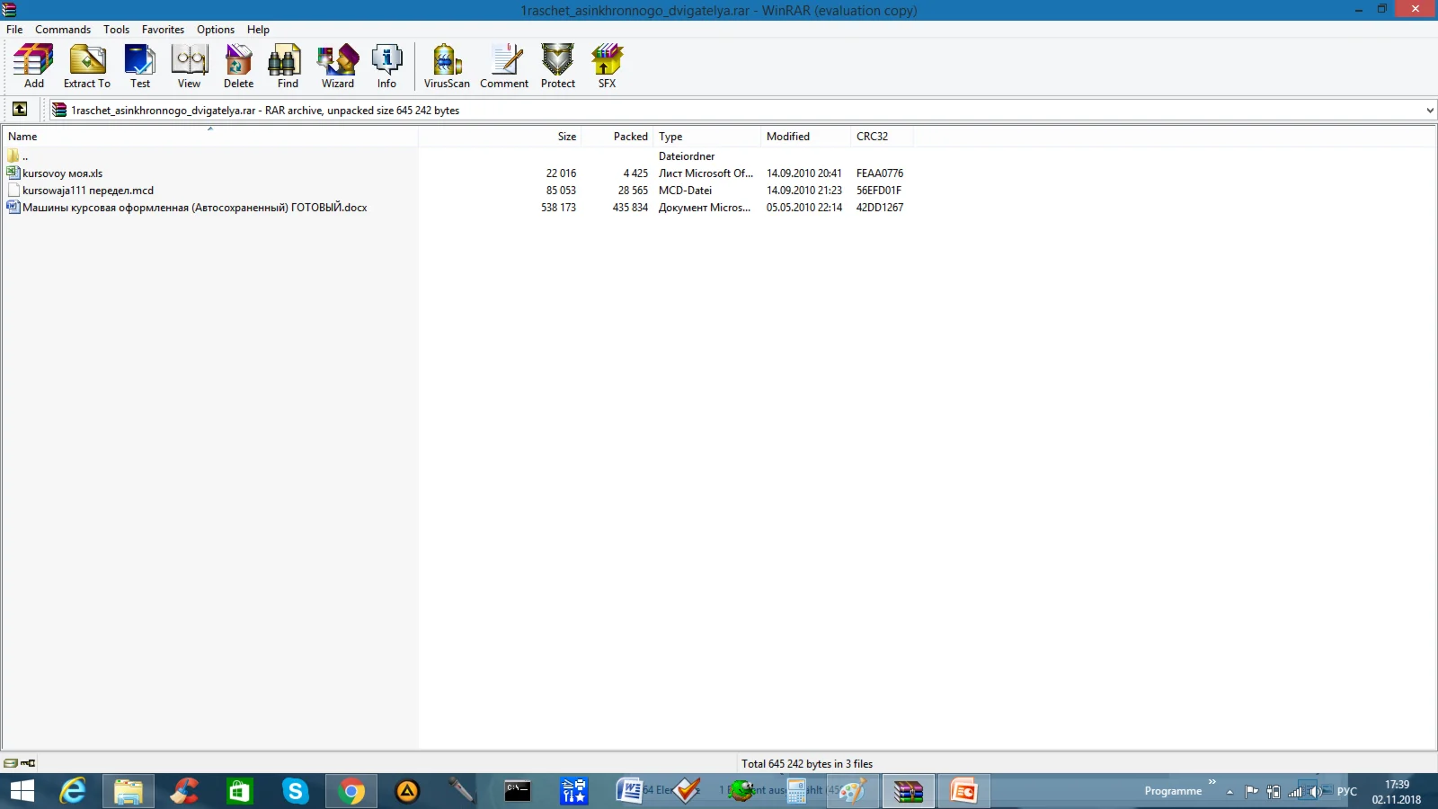This screenshot has width=1438, height=809.
Task: Open the Windows Start button
Action: point(22,791)
